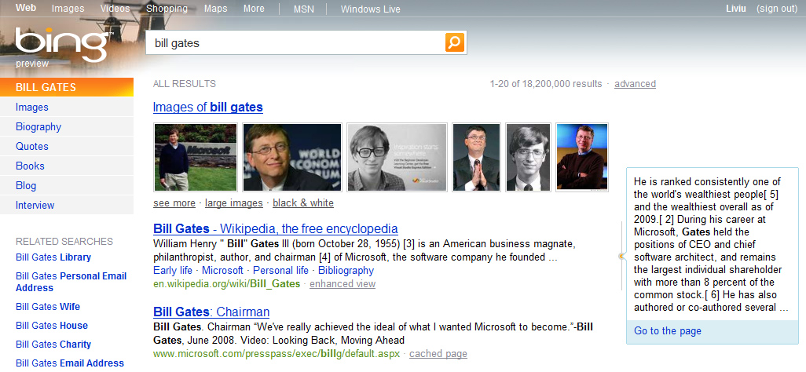Jump to the Microsoft section link

pyautogui.click(x=222, y=270)
